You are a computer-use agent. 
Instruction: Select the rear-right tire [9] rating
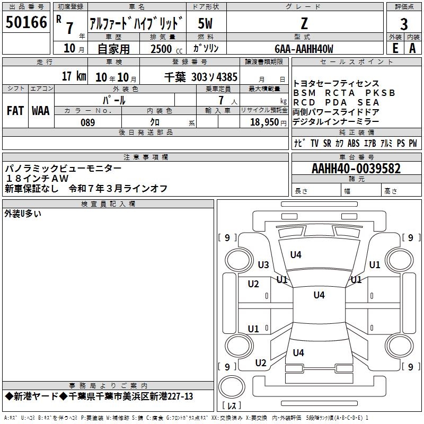tap(410, 367)
